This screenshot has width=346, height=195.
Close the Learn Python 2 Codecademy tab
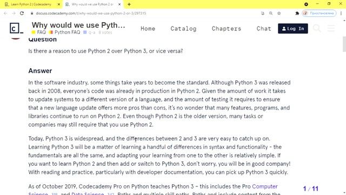click(59, 4)
